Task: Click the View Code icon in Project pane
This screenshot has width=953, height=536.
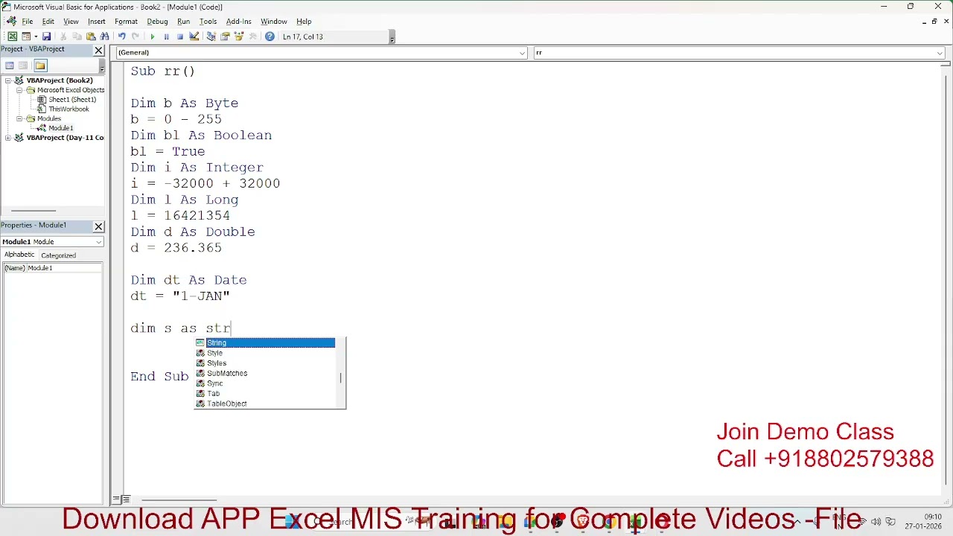Action: click(10, 66)
